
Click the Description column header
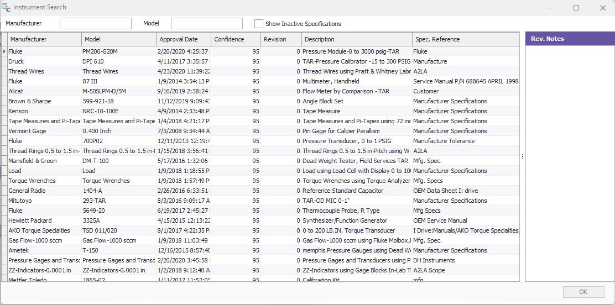click(x=357, y=39)
